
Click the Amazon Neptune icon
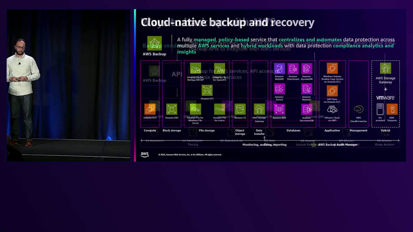(x=307, y=89)
